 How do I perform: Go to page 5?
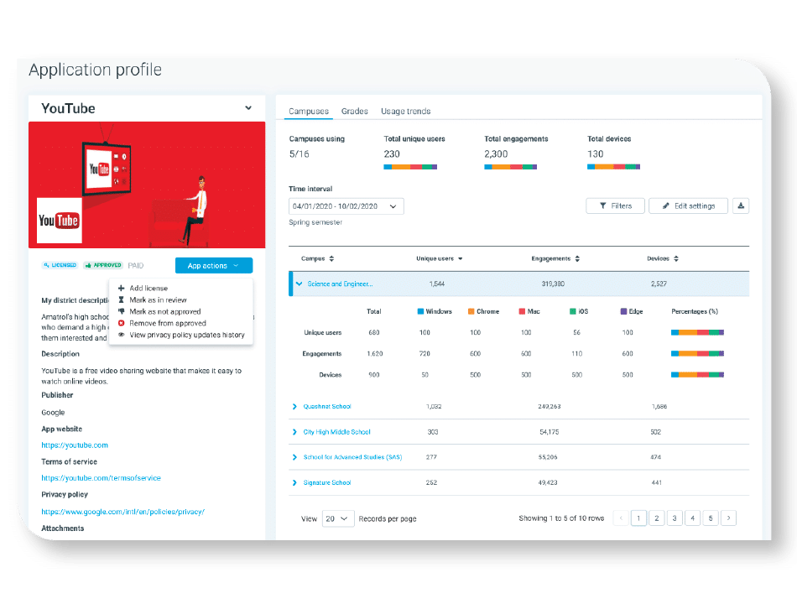click(x=711, y=518)
